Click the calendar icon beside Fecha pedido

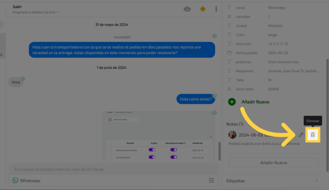pos(229,53)
